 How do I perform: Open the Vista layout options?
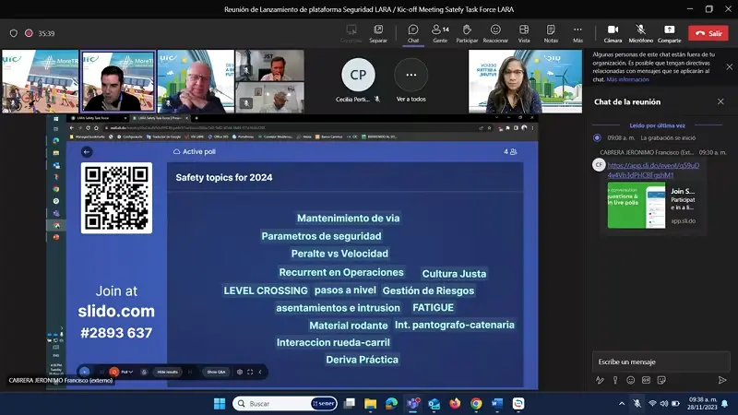[x=524, y=34]
